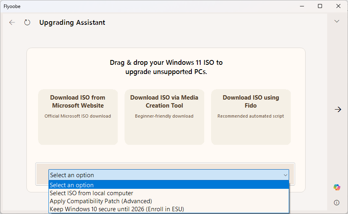348x214 pixels.
Task: Click the refresh icon next to the title
Action: coord(27,22)
